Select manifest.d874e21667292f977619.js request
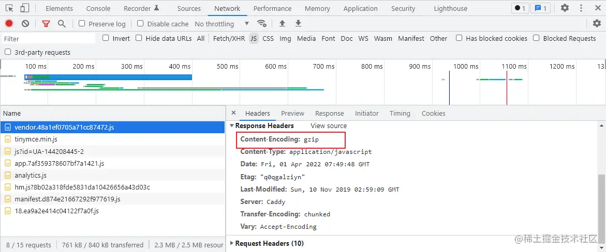 [112, 199]
